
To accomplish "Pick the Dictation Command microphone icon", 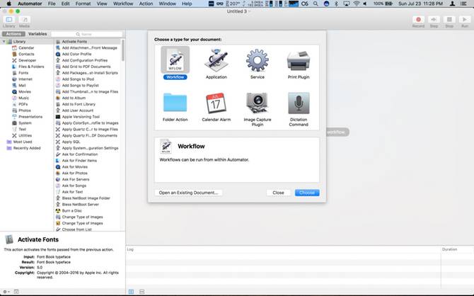I will (299, 103).
